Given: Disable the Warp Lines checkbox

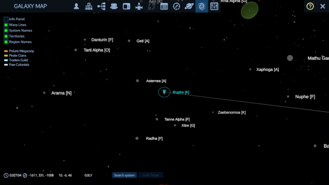Looking at the screenshot, I should point(6,25).
